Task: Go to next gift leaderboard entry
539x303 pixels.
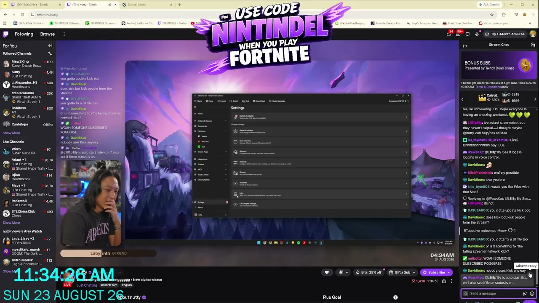Action: click(535, 99)
